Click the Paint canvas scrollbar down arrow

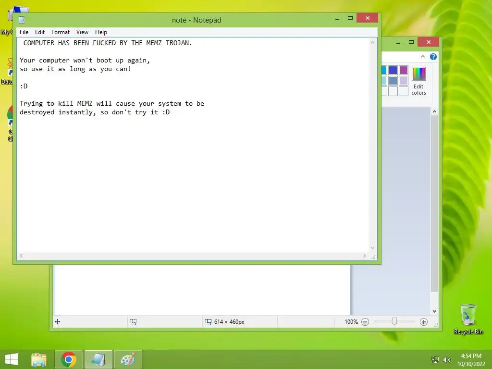434,311
